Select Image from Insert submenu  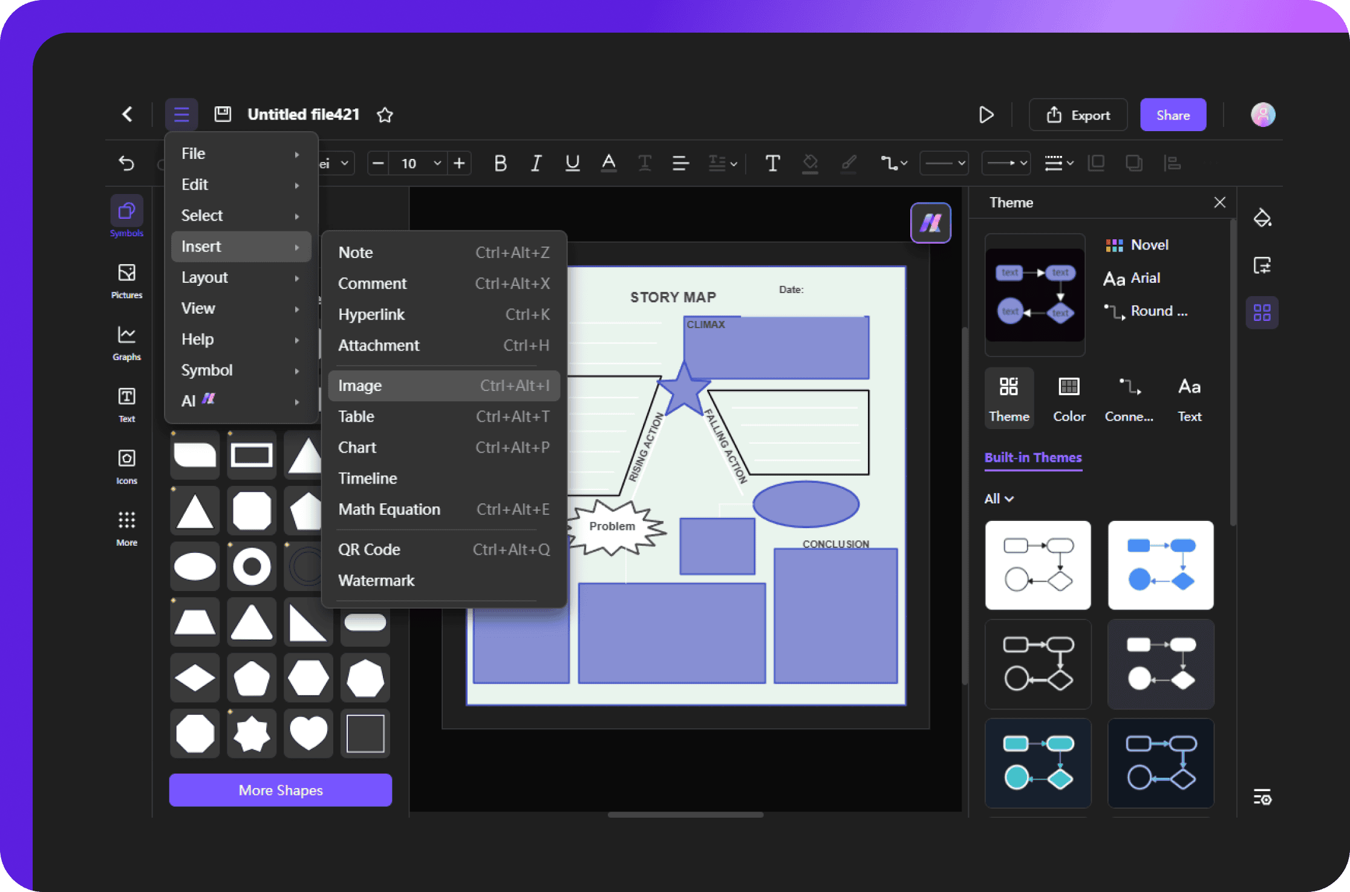pos(360,386)
